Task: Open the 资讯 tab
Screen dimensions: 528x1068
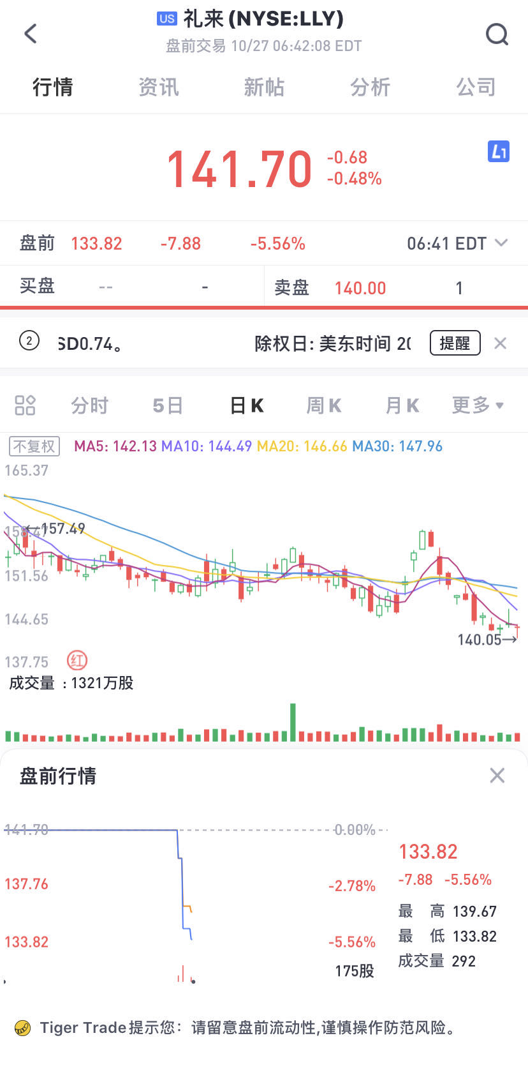Action: [158, 87]
